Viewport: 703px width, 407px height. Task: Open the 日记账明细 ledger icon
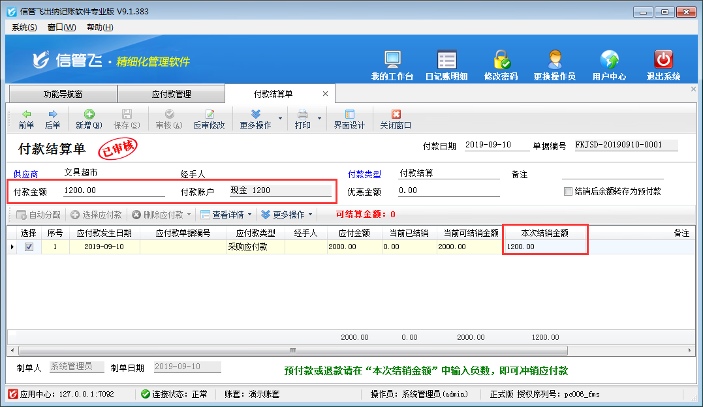pos(446,65)
